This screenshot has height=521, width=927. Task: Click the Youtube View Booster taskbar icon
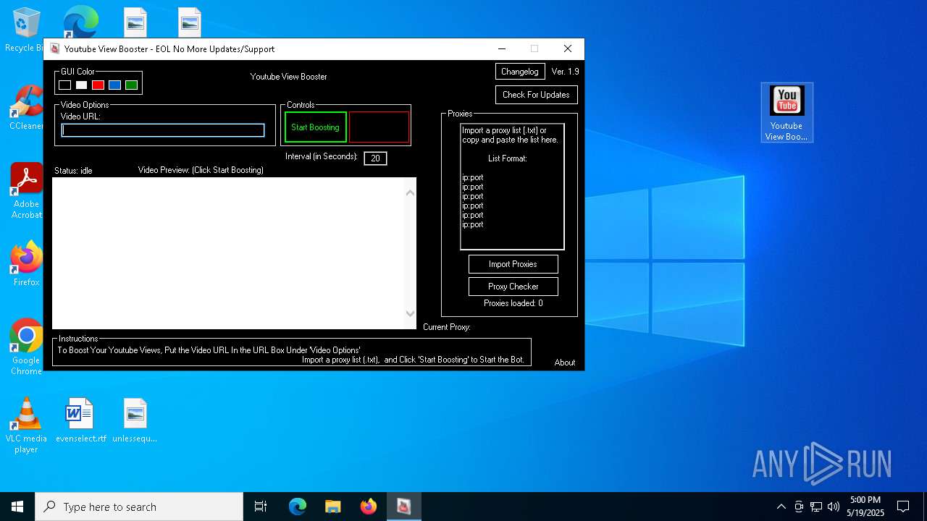[403, 507]
